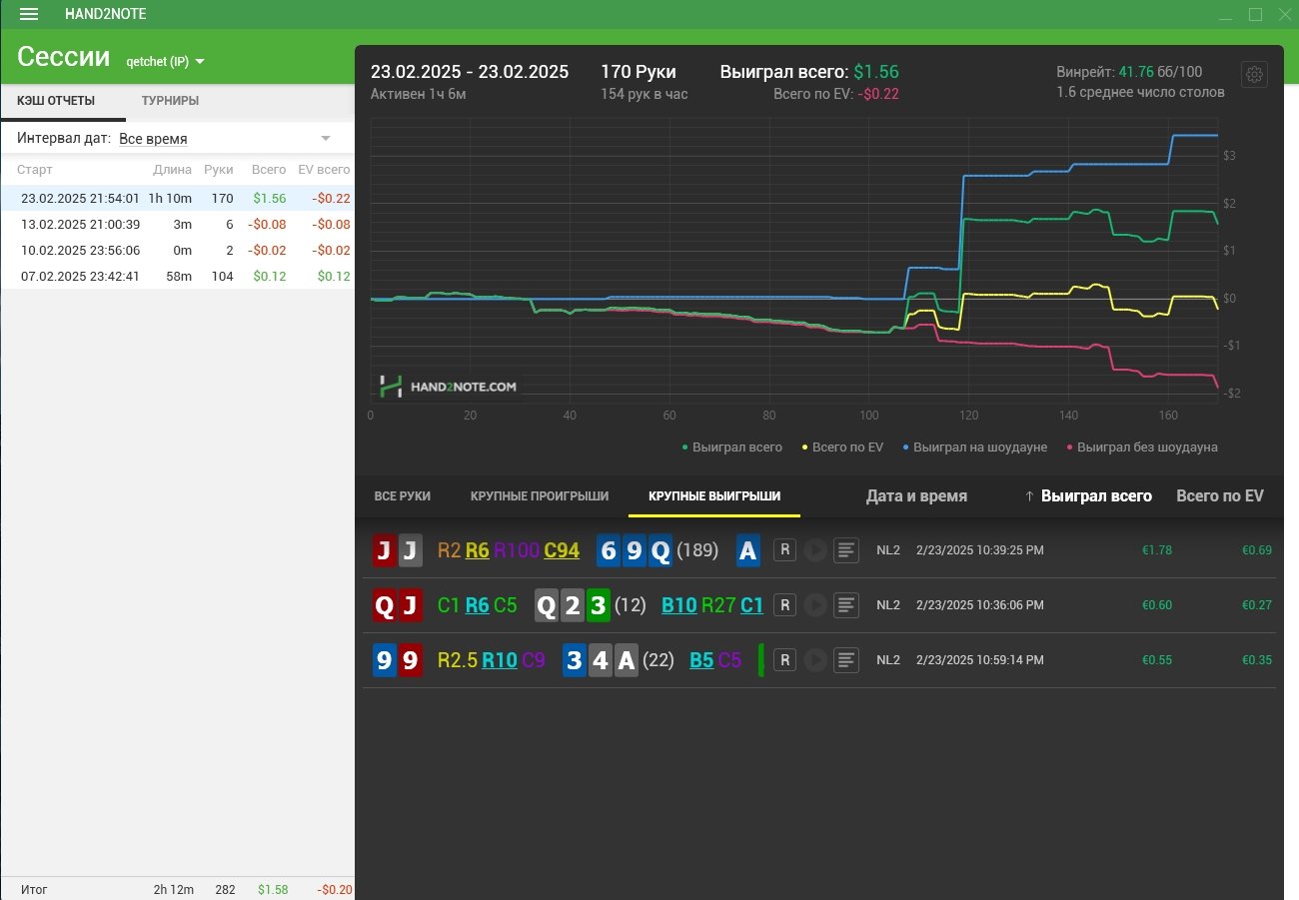Click the underlined B5 action in the 99 hand
Image resolution: width=1299 pixels, height=900 pixels.
pyautogui.click(x=701, y=660)
